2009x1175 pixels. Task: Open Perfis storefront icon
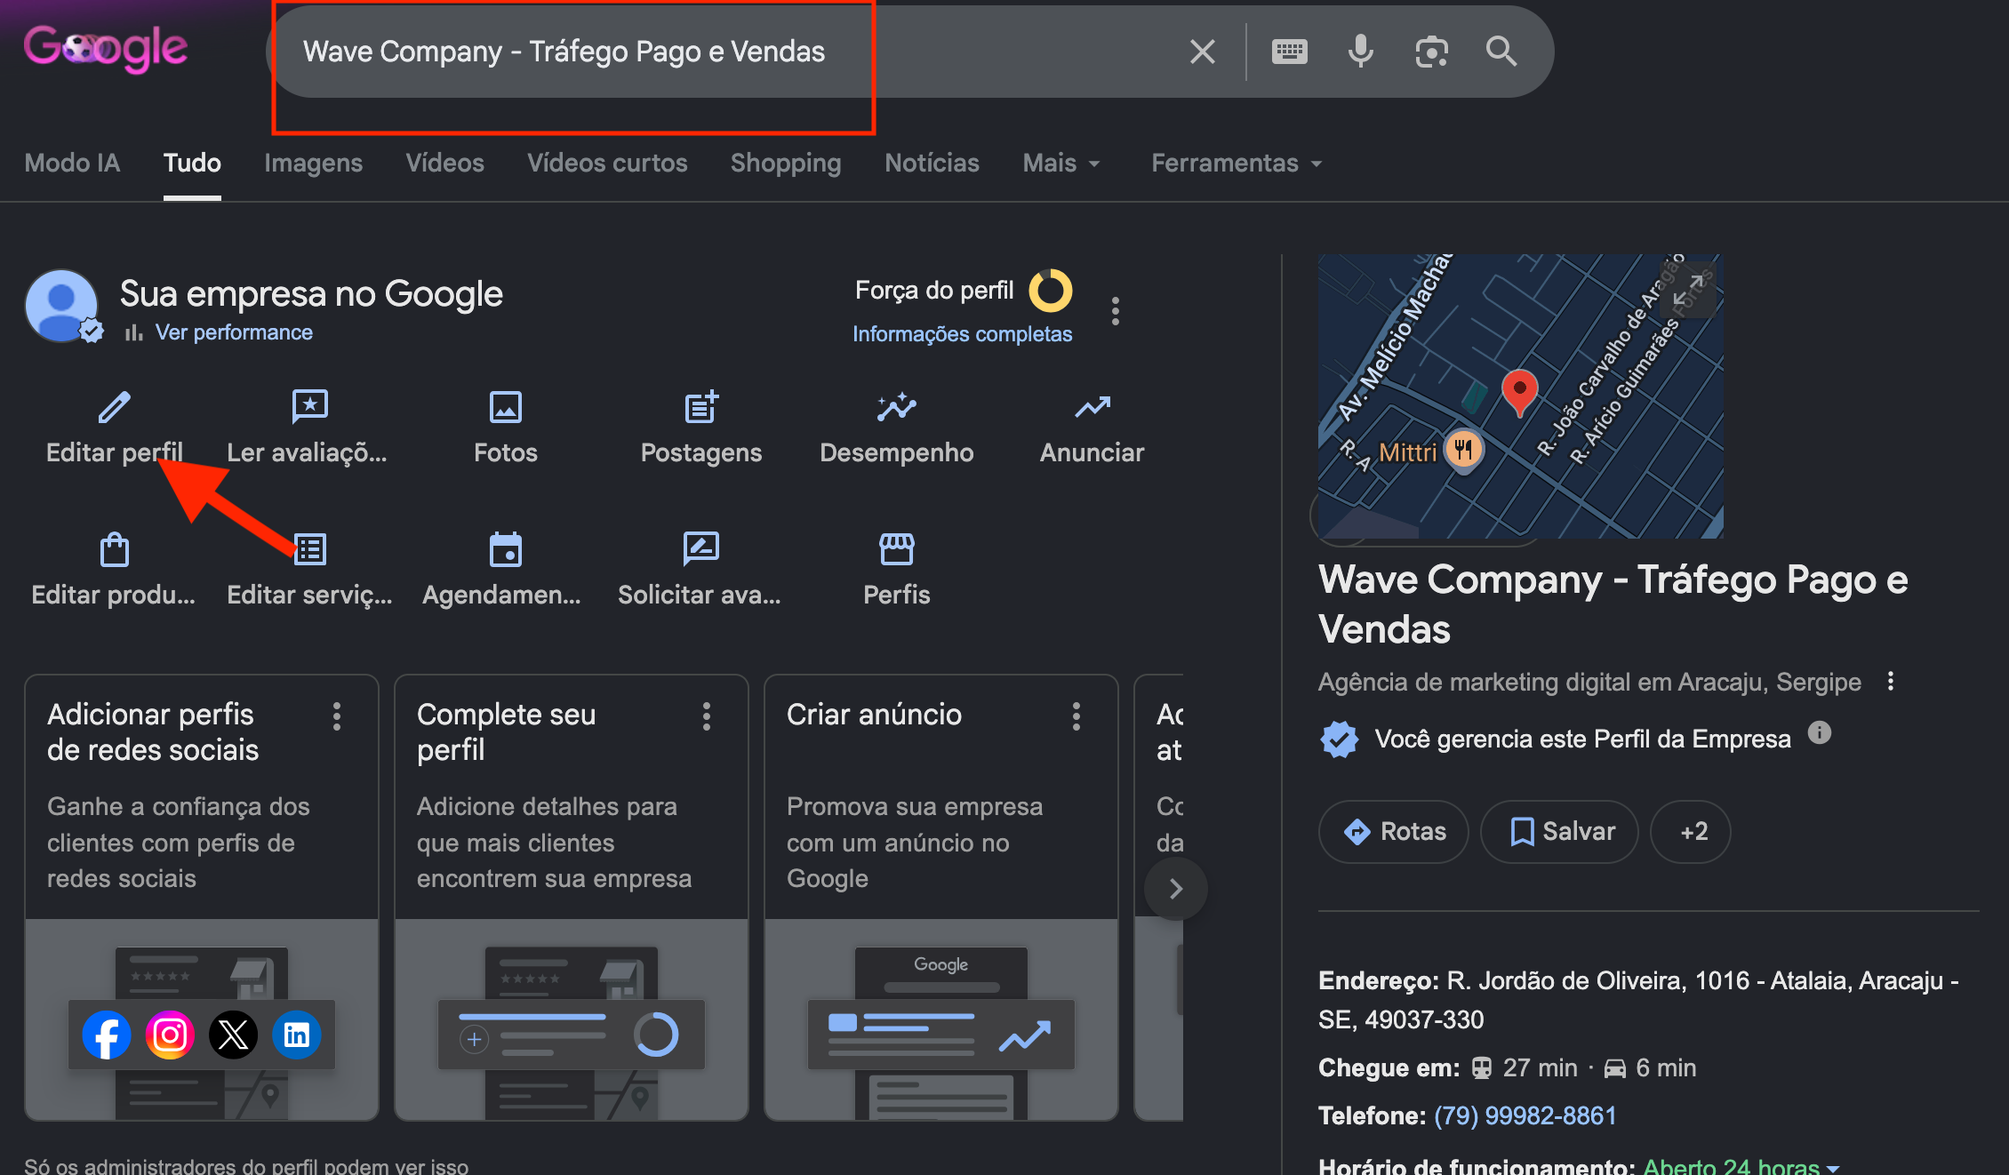[897, 549]
